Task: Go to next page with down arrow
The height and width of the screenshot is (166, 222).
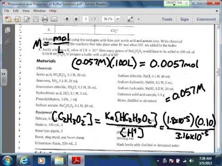Action: [76, 19]
